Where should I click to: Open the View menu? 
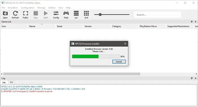click(x=61, y=8)
